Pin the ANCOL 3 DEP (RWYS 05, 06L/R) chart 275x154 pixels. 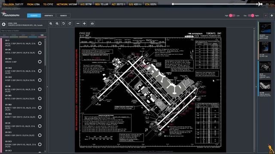(x=40, y=43)
